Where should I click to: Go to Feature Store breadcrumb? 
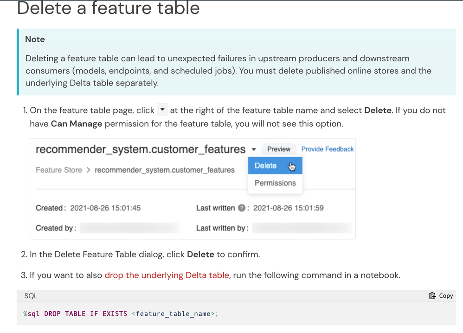click(59, 170)
